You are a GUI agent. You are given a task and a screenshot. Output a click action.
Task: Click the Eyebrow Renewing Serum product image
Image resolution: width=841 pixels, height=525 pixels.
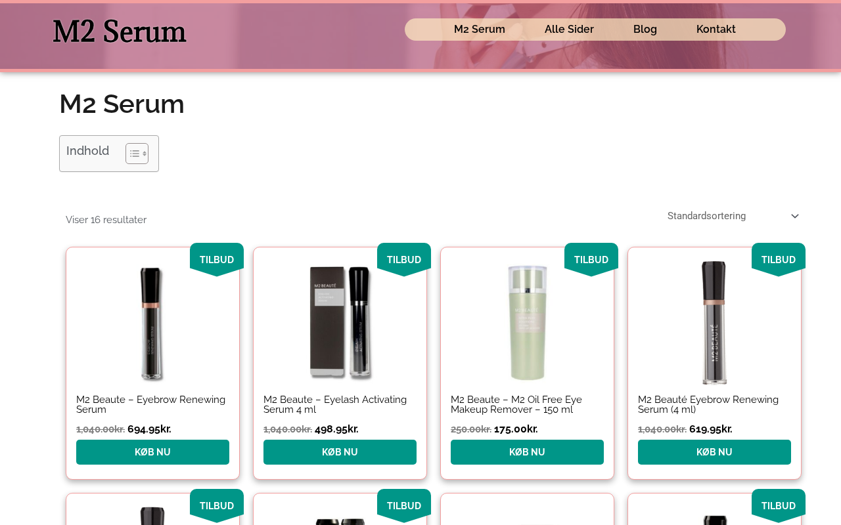(x=152, y=322)
